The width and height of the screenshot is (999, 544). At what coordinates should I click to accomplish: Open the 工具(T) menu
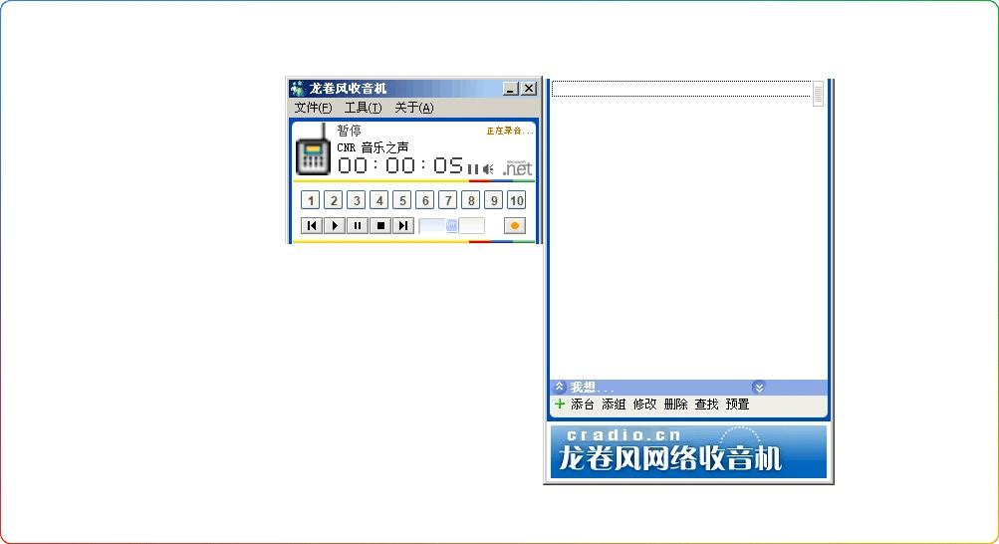click(x=363, y=108)
